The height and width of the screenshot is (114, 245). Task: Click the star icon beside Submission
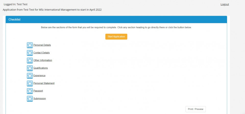(x=30, y=99)
